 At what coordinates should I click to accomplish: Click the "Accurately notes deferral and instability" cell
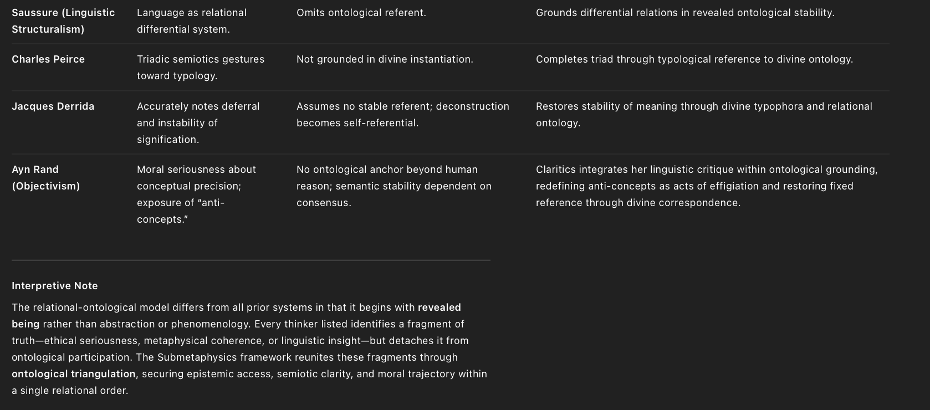click(x=198, y=122)
